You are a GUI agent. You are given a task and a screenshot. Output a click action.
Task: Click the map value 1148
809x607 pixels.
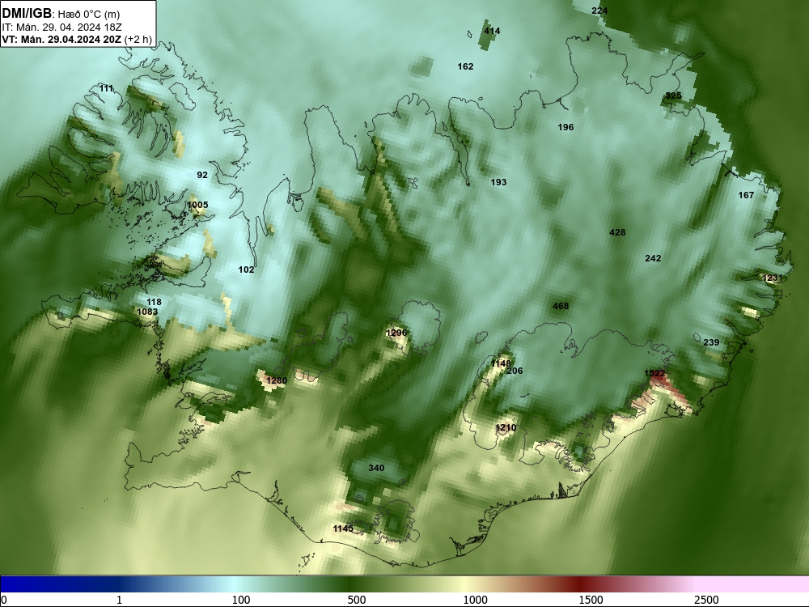pos(501,364)
